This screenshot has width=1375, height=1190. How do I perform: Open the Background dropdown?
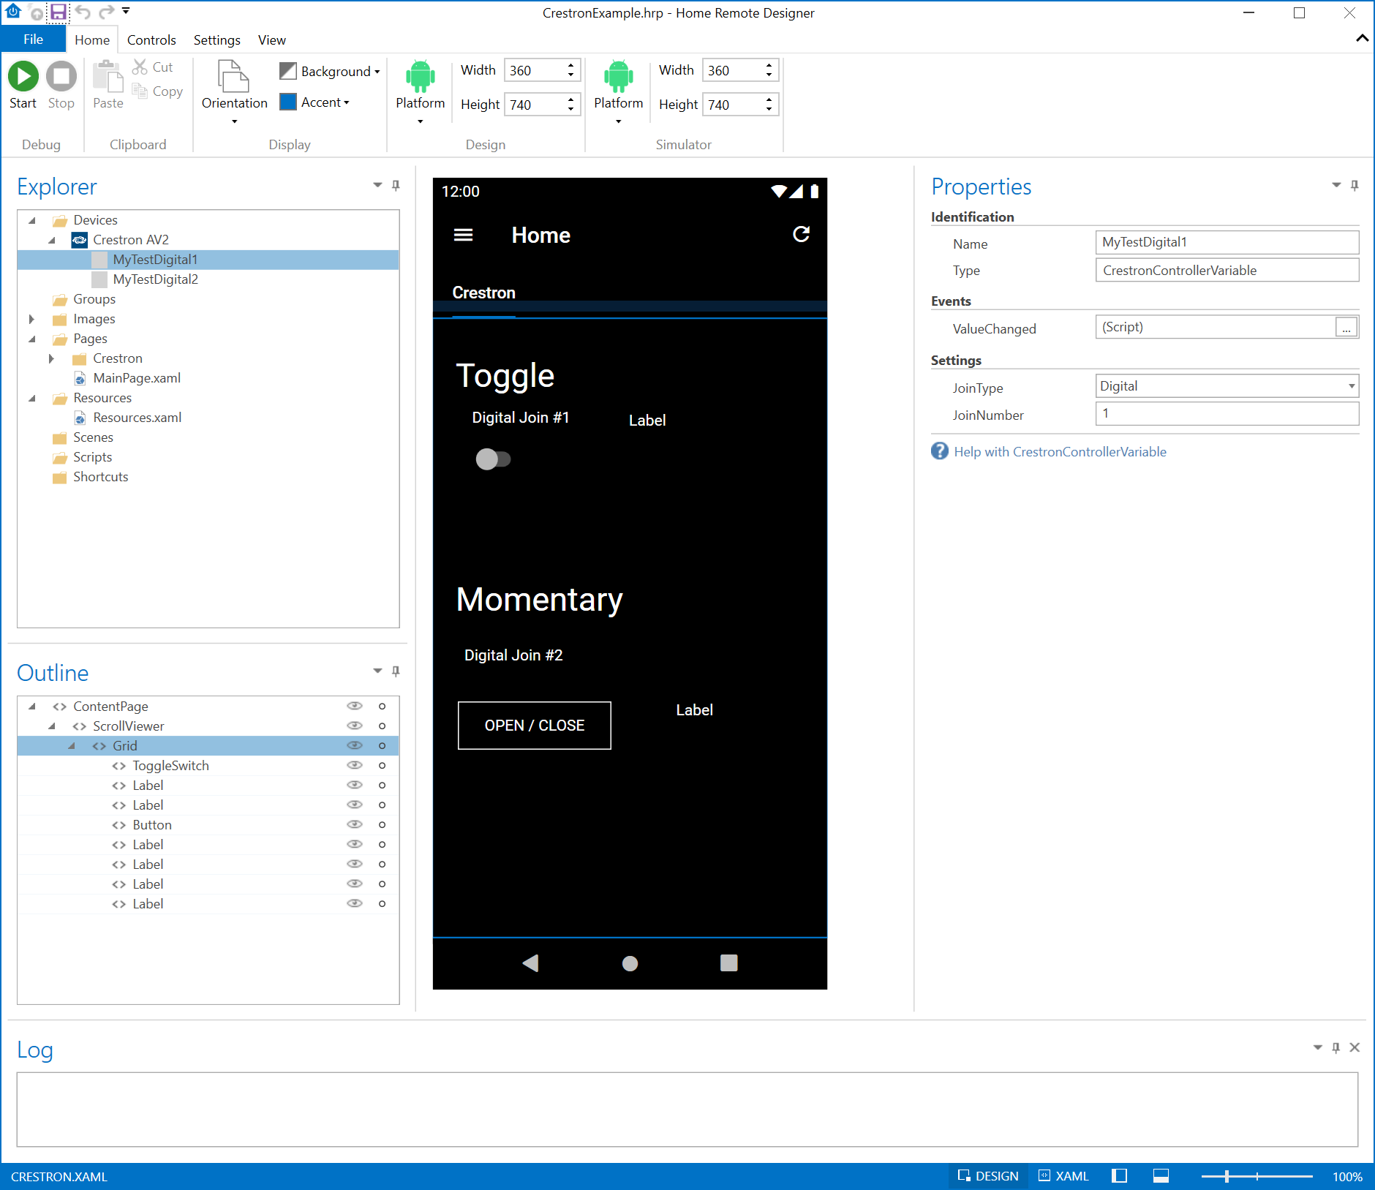[331, 71]
